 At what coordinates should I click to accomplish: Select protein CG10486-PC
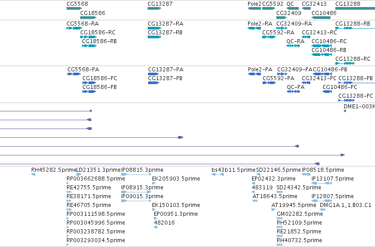tap(327, 92)
